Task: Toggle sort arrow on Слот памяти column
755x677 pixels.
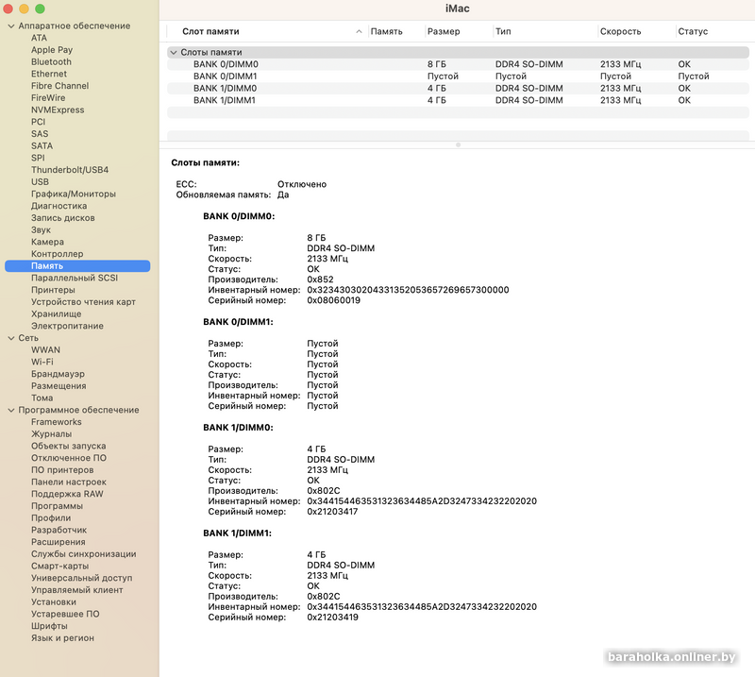Action: [x=359, y=31]
